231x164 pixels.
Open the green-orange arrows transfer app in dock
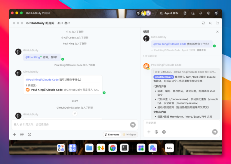[101, 148]
